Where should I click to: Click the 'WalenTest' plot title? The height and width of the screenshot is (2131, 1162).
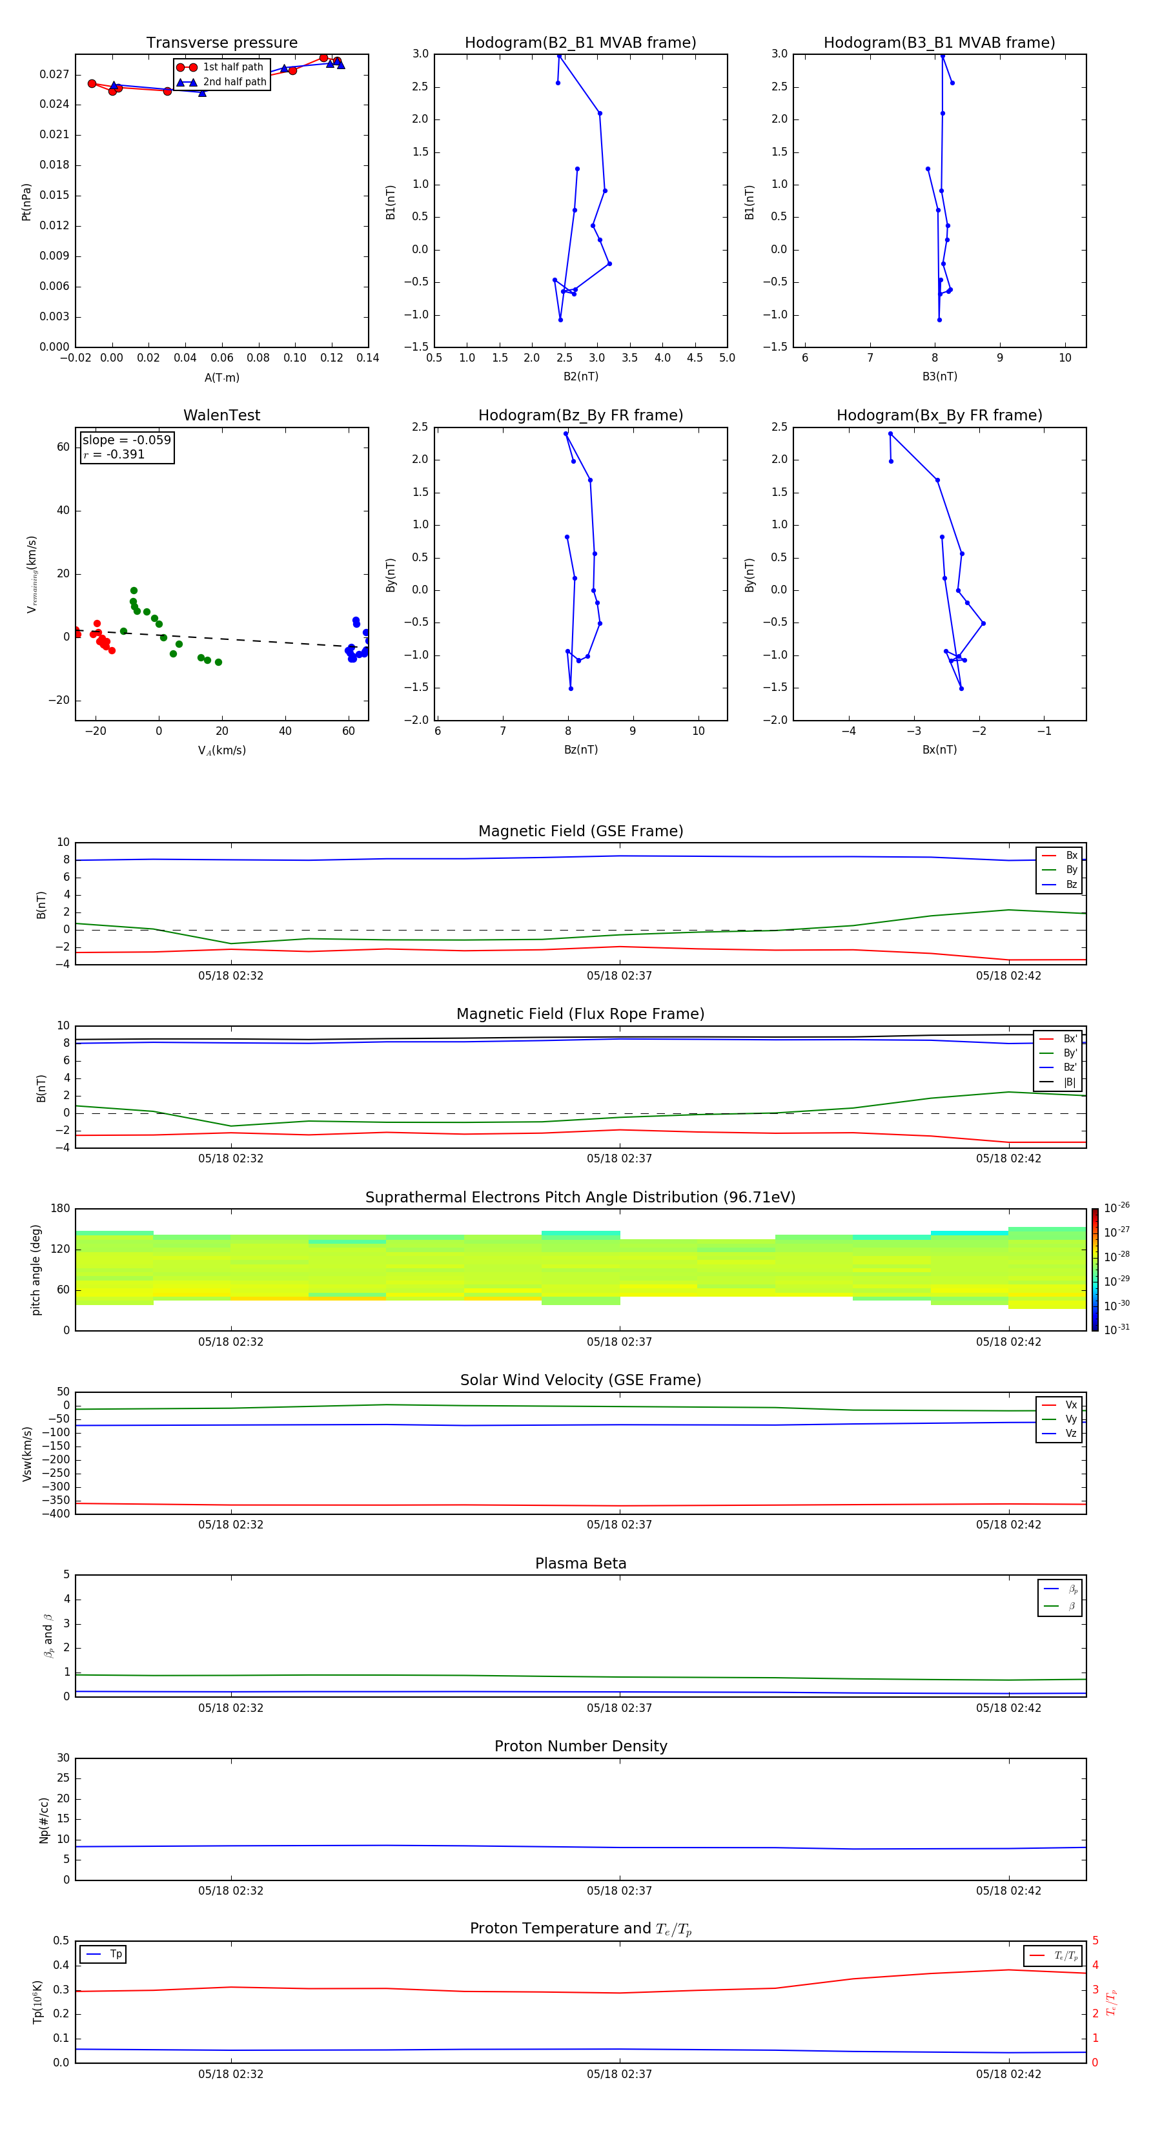221,415
